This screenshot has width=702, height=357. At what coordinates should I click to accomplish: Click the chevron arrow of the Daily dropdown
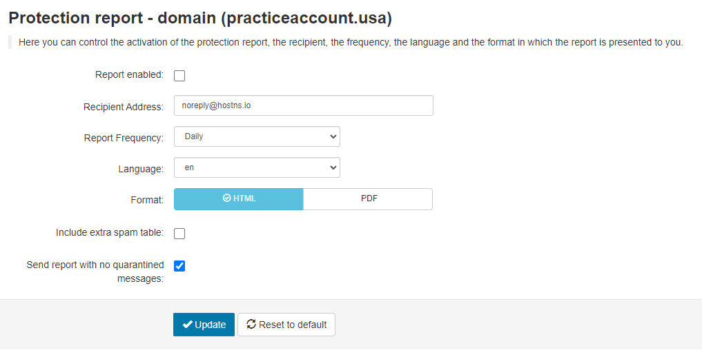coord(333,136)
